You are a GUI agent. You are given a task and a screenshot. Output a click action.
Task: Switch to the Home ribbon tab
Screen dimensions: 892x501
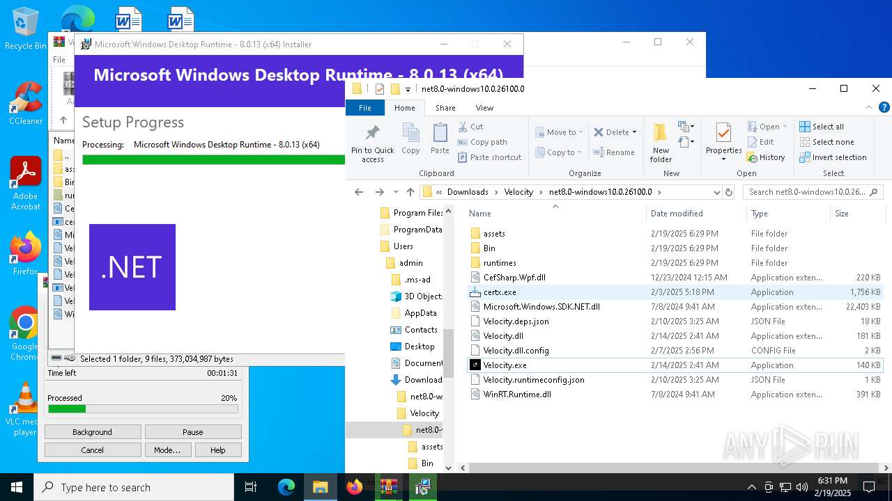405,108
